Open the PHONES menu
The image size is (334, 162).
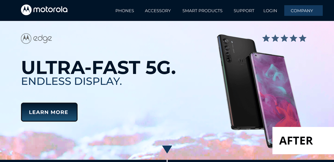tap(125, 11)
